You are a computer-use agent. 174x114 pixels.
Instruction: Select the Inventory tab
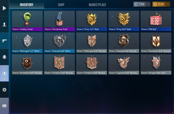tap(27, 5)
